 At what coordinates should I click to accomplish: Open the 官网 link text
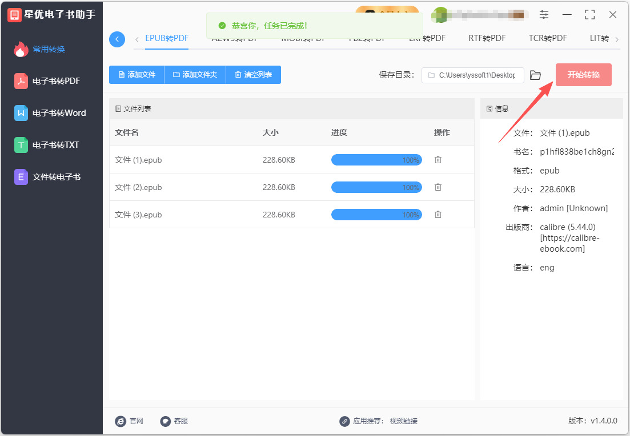point(136,421)
